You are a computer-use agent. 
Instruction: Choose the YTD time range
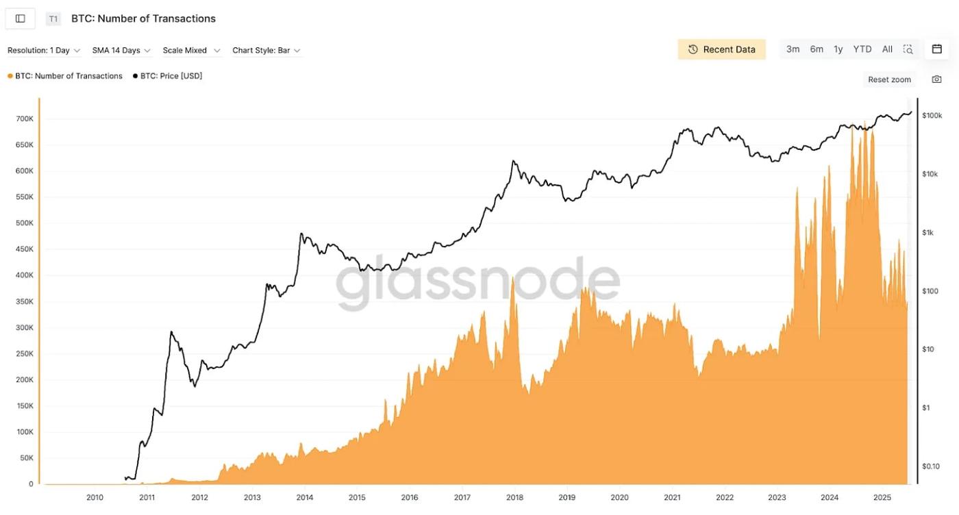(x=862, y=49)
